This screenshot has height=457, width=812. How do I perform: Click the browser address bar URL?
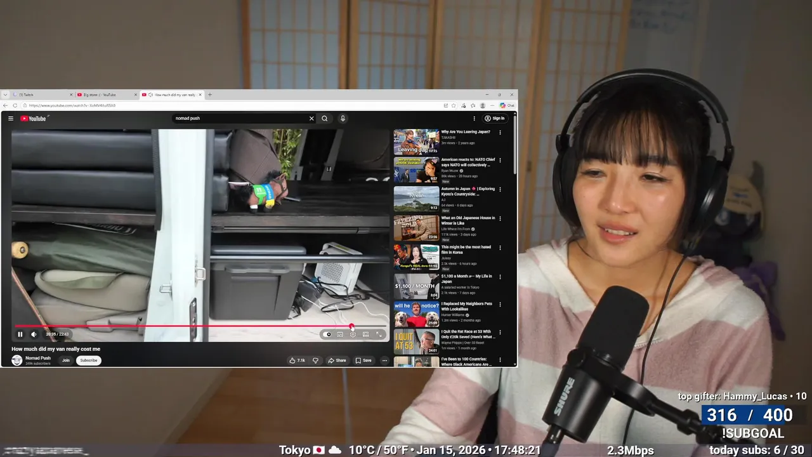point(73,105)
